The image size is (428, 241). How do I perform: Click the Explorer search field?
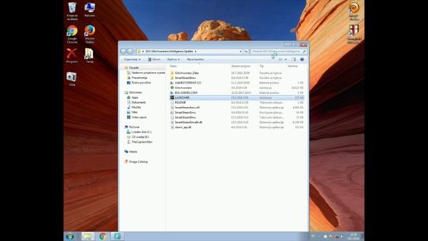coord(278,51)
